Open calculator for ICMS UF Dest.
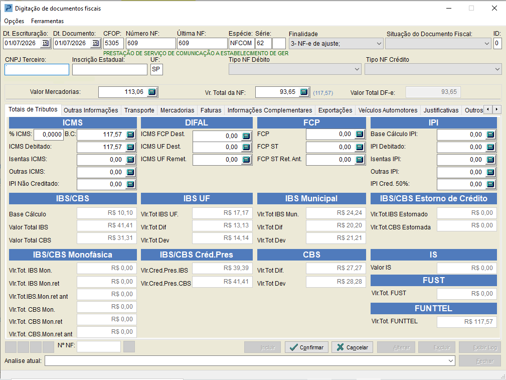506x380 pixels. click(x=246, y=148)
